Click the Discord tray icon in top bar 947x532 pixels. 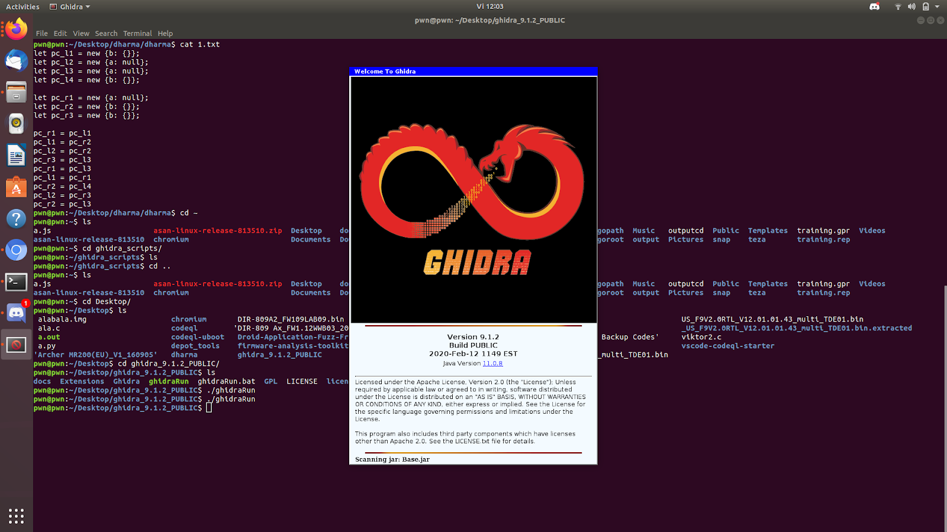[x=874, y=7]
